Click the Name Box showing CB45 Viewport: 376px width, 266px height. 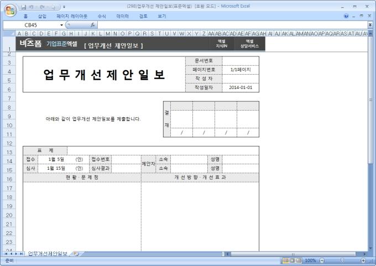(x=31, y=25)
